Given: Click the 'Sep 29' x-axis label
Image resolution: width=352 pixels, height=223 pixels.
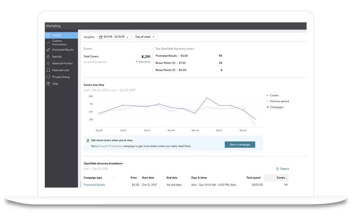Looking at the screenshot, I should [x=99, y=130].
